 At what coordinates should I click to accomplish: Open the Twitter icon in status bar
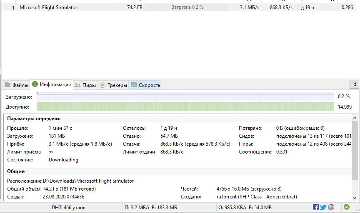pyautogui.click(x=323, y=207)
